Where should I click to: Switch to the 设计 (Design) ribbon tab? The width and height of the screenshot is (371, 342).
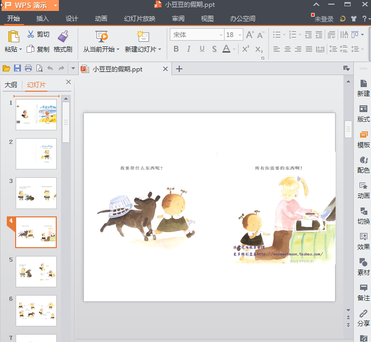[72, 18]
